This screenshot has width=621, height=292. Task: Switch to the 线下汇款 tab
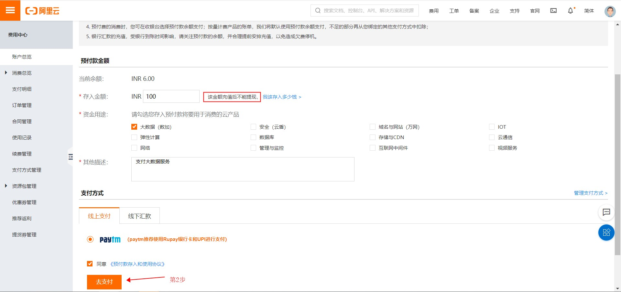point(139,216)
